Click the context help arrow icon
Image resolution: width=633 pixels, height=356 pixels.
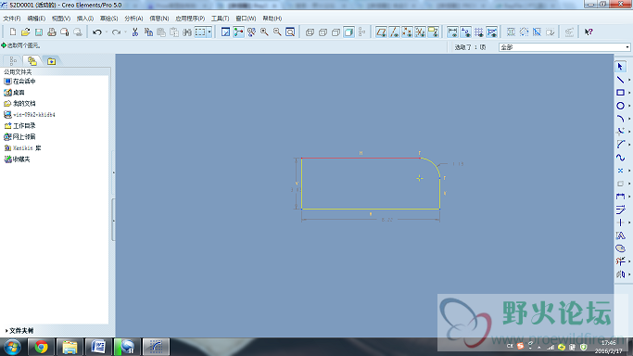tap(589, 32)
